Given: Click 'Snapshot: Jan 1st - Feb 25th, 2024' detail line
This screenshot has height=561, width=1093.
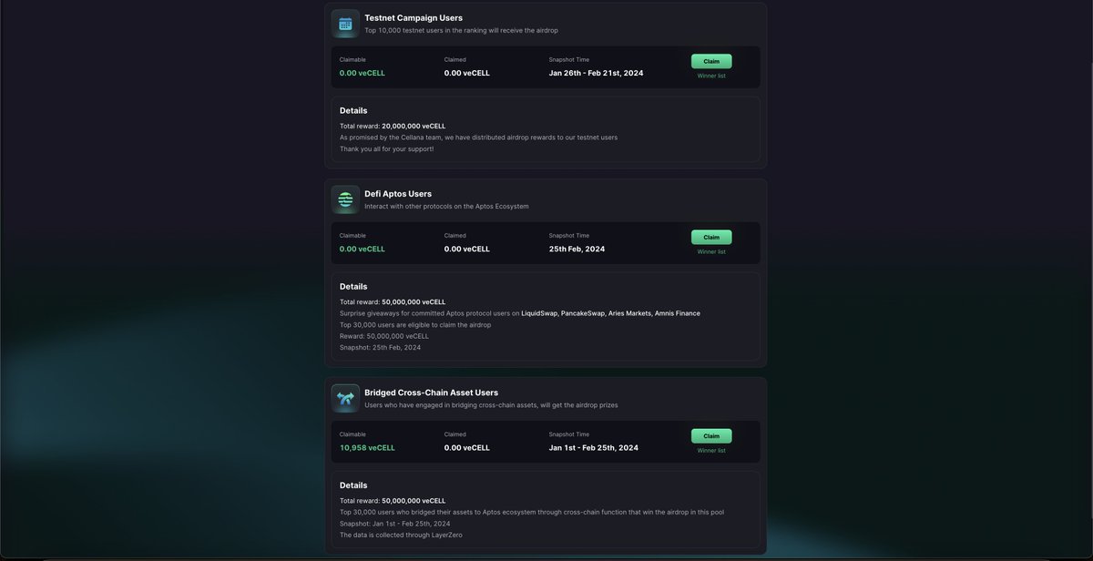Looking at the screenshot, I should [x=394, y=524].
